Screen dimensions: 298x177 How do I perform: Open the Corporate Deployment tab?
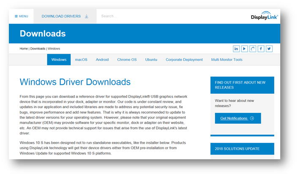pos(184,60)
